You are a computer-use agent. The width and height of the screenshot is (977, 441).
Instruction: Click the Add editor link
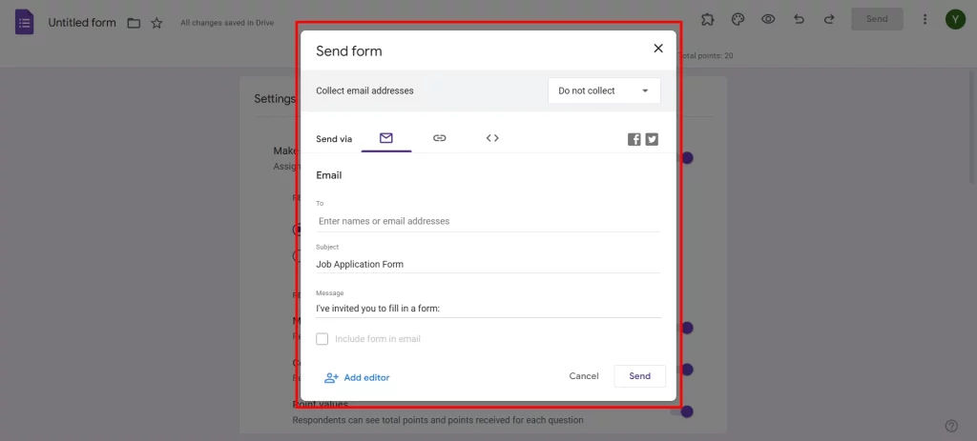coord(357,377)
